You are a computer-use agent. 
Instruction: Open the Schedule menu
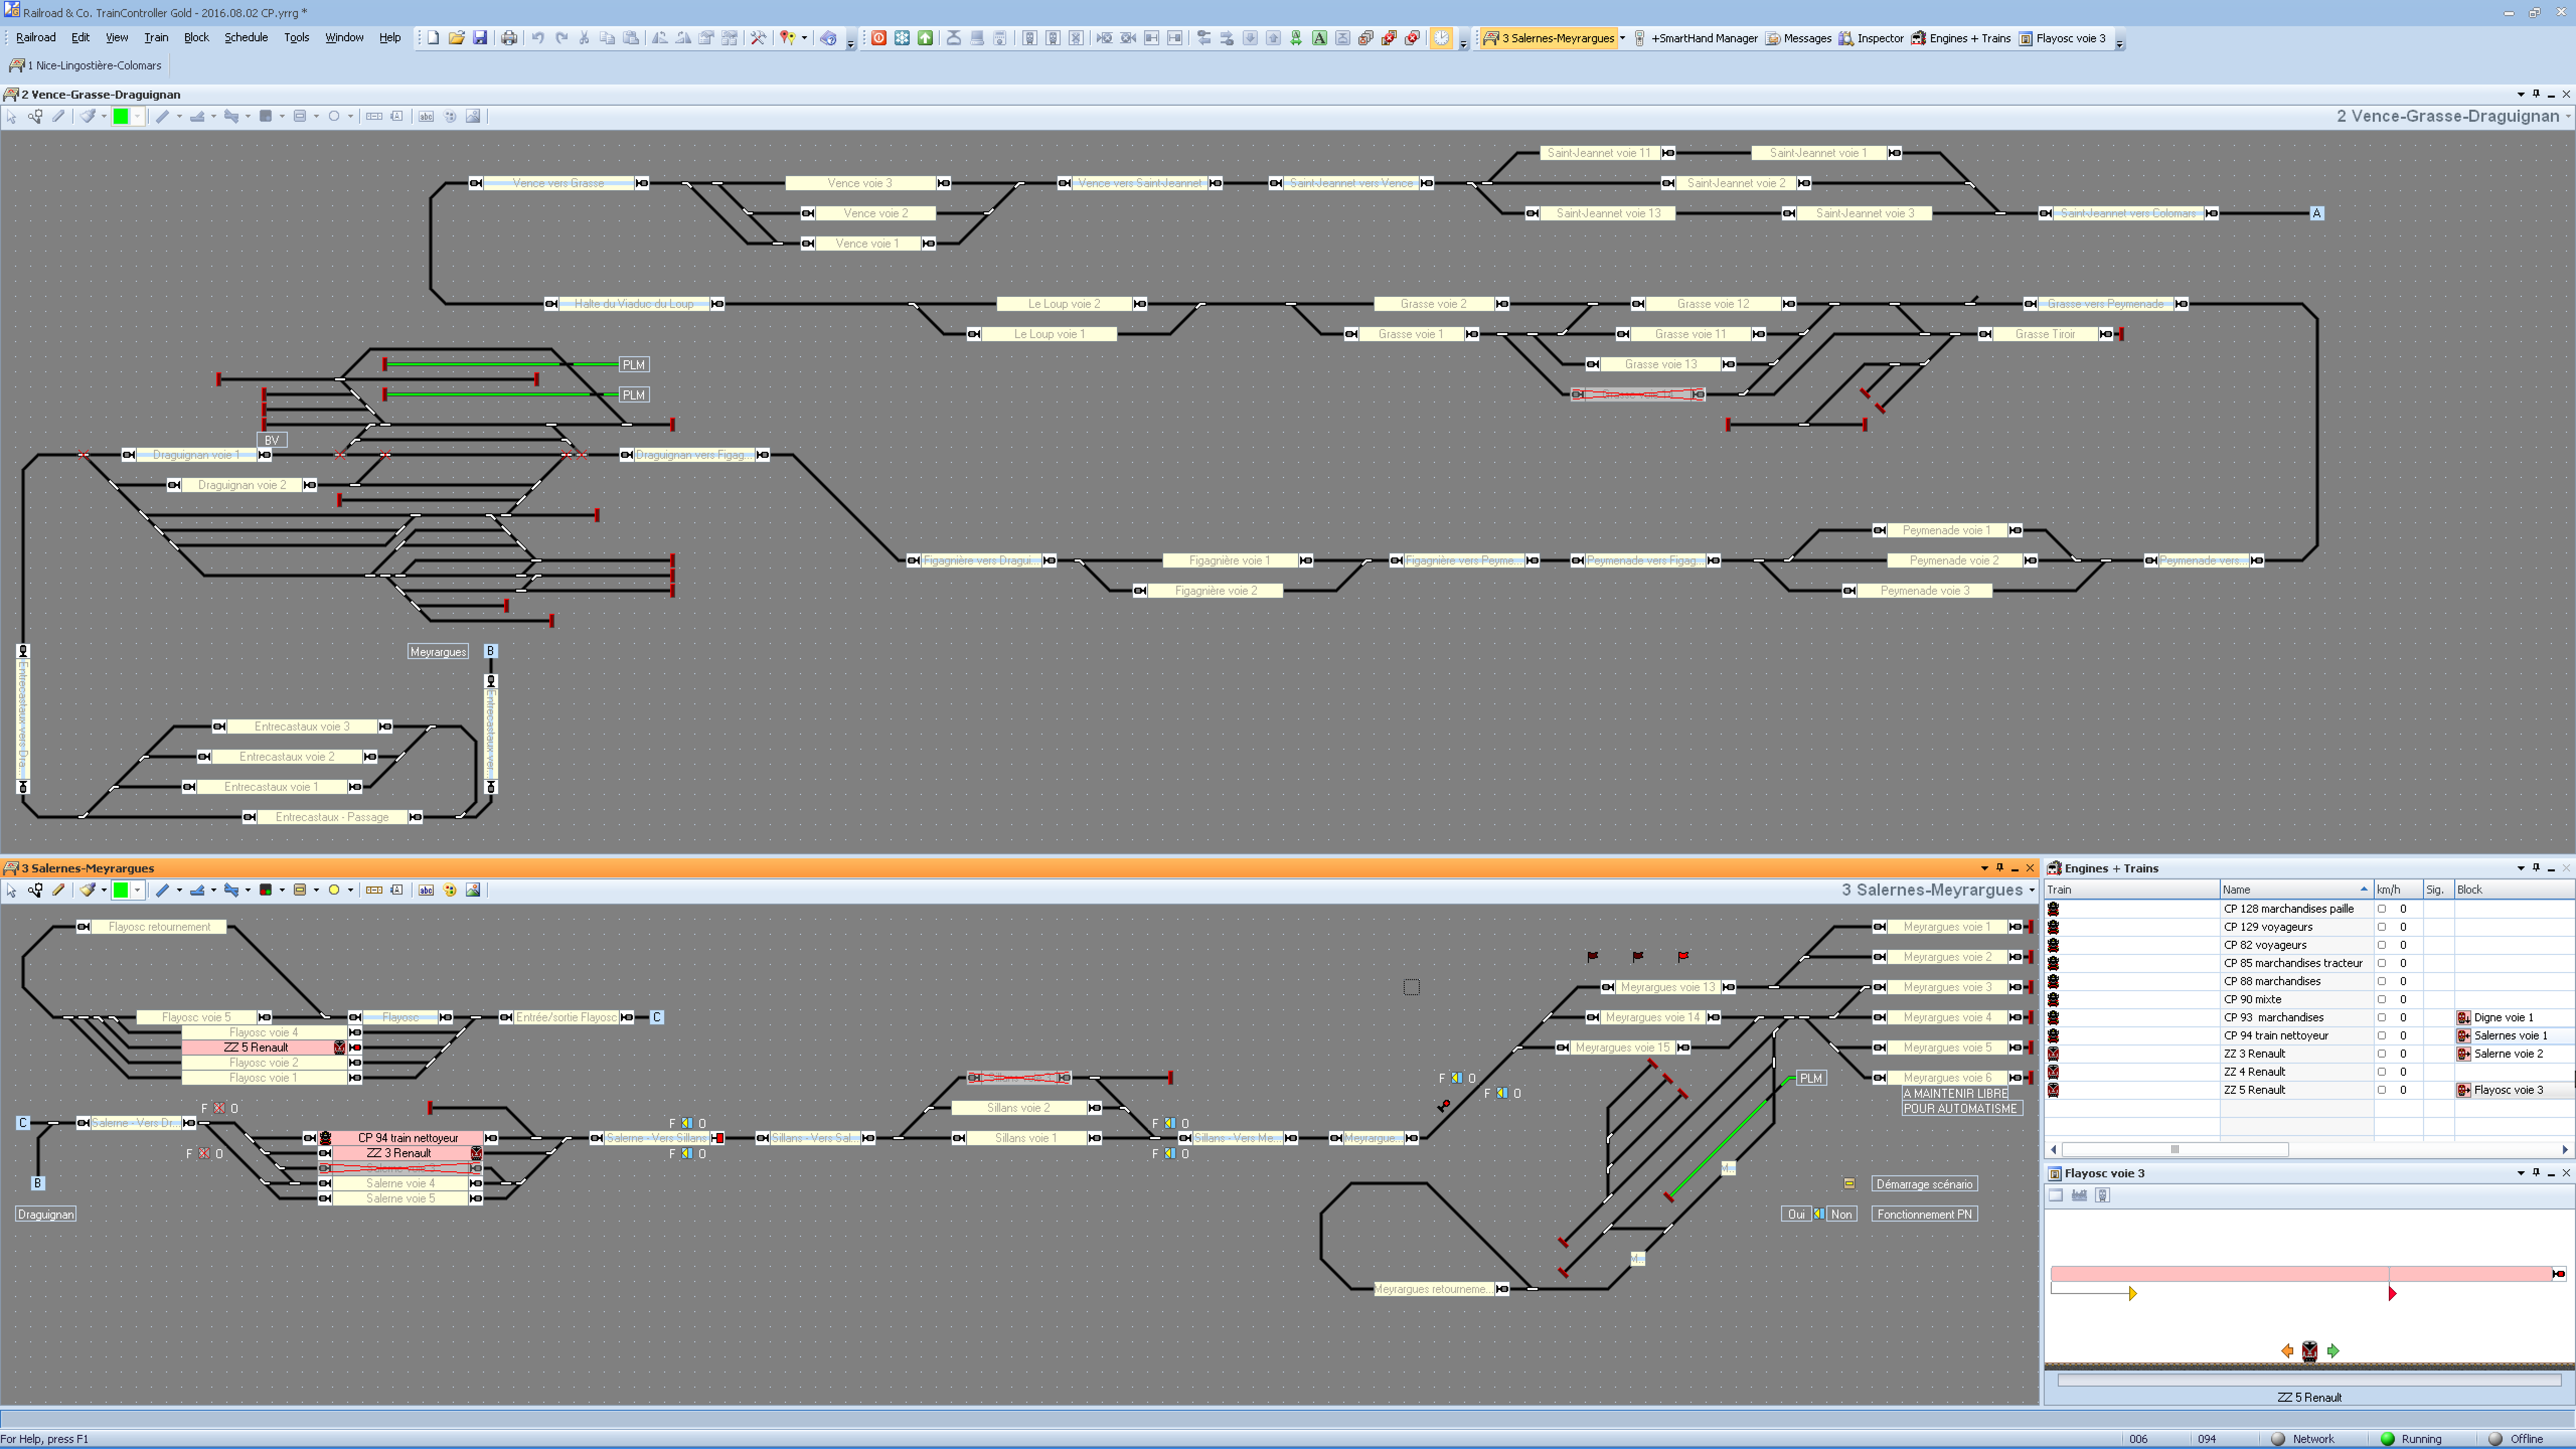coord(245,38)
